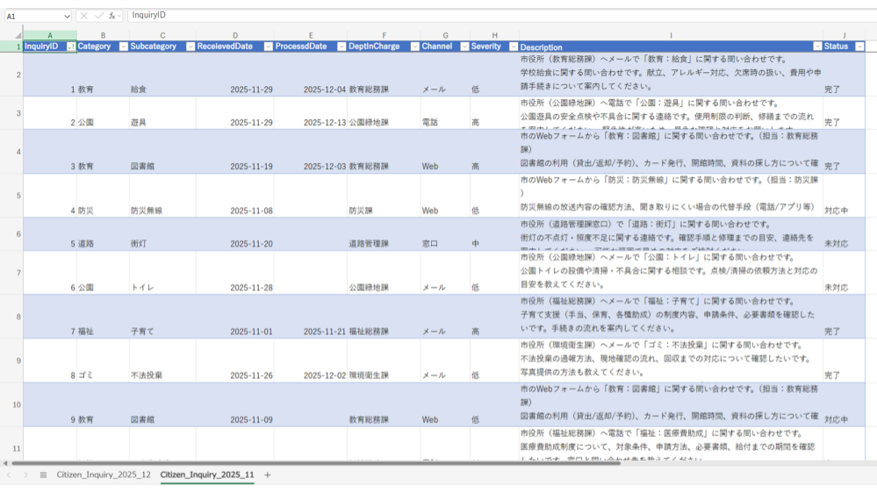Click the previous sheet navigation arrow

pos(10,475)
